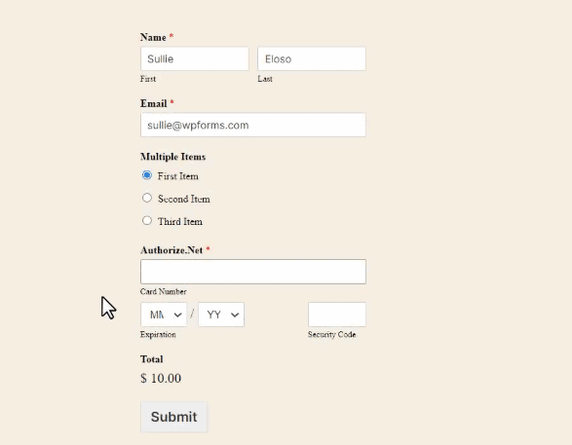Focus the Email address field
This screenshot has width=572, height=445.
click(253, 125)
